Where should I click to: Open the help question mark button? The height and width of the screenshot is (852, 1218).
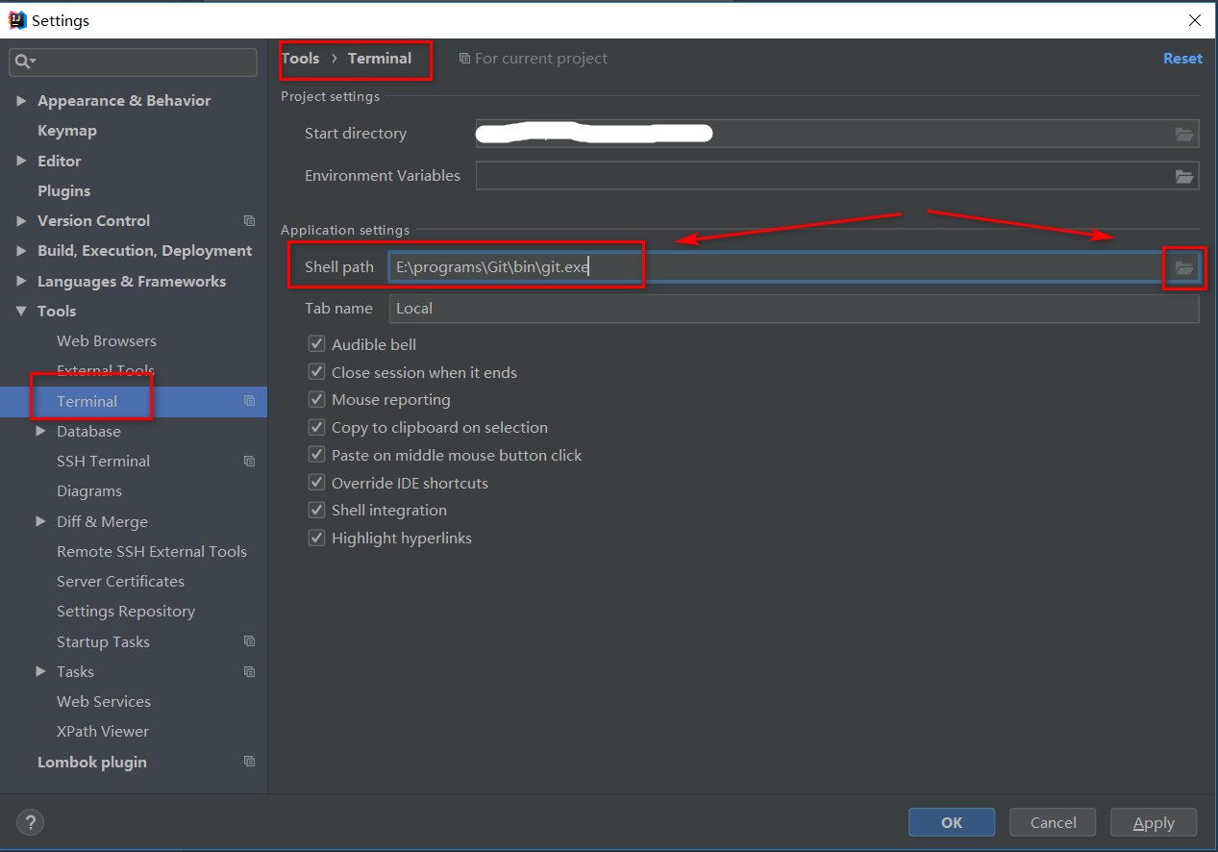pyautogui.click(x=31, y=822)
